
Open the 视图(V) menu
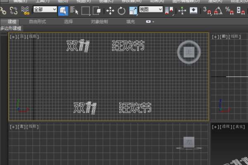coord(83,1)
